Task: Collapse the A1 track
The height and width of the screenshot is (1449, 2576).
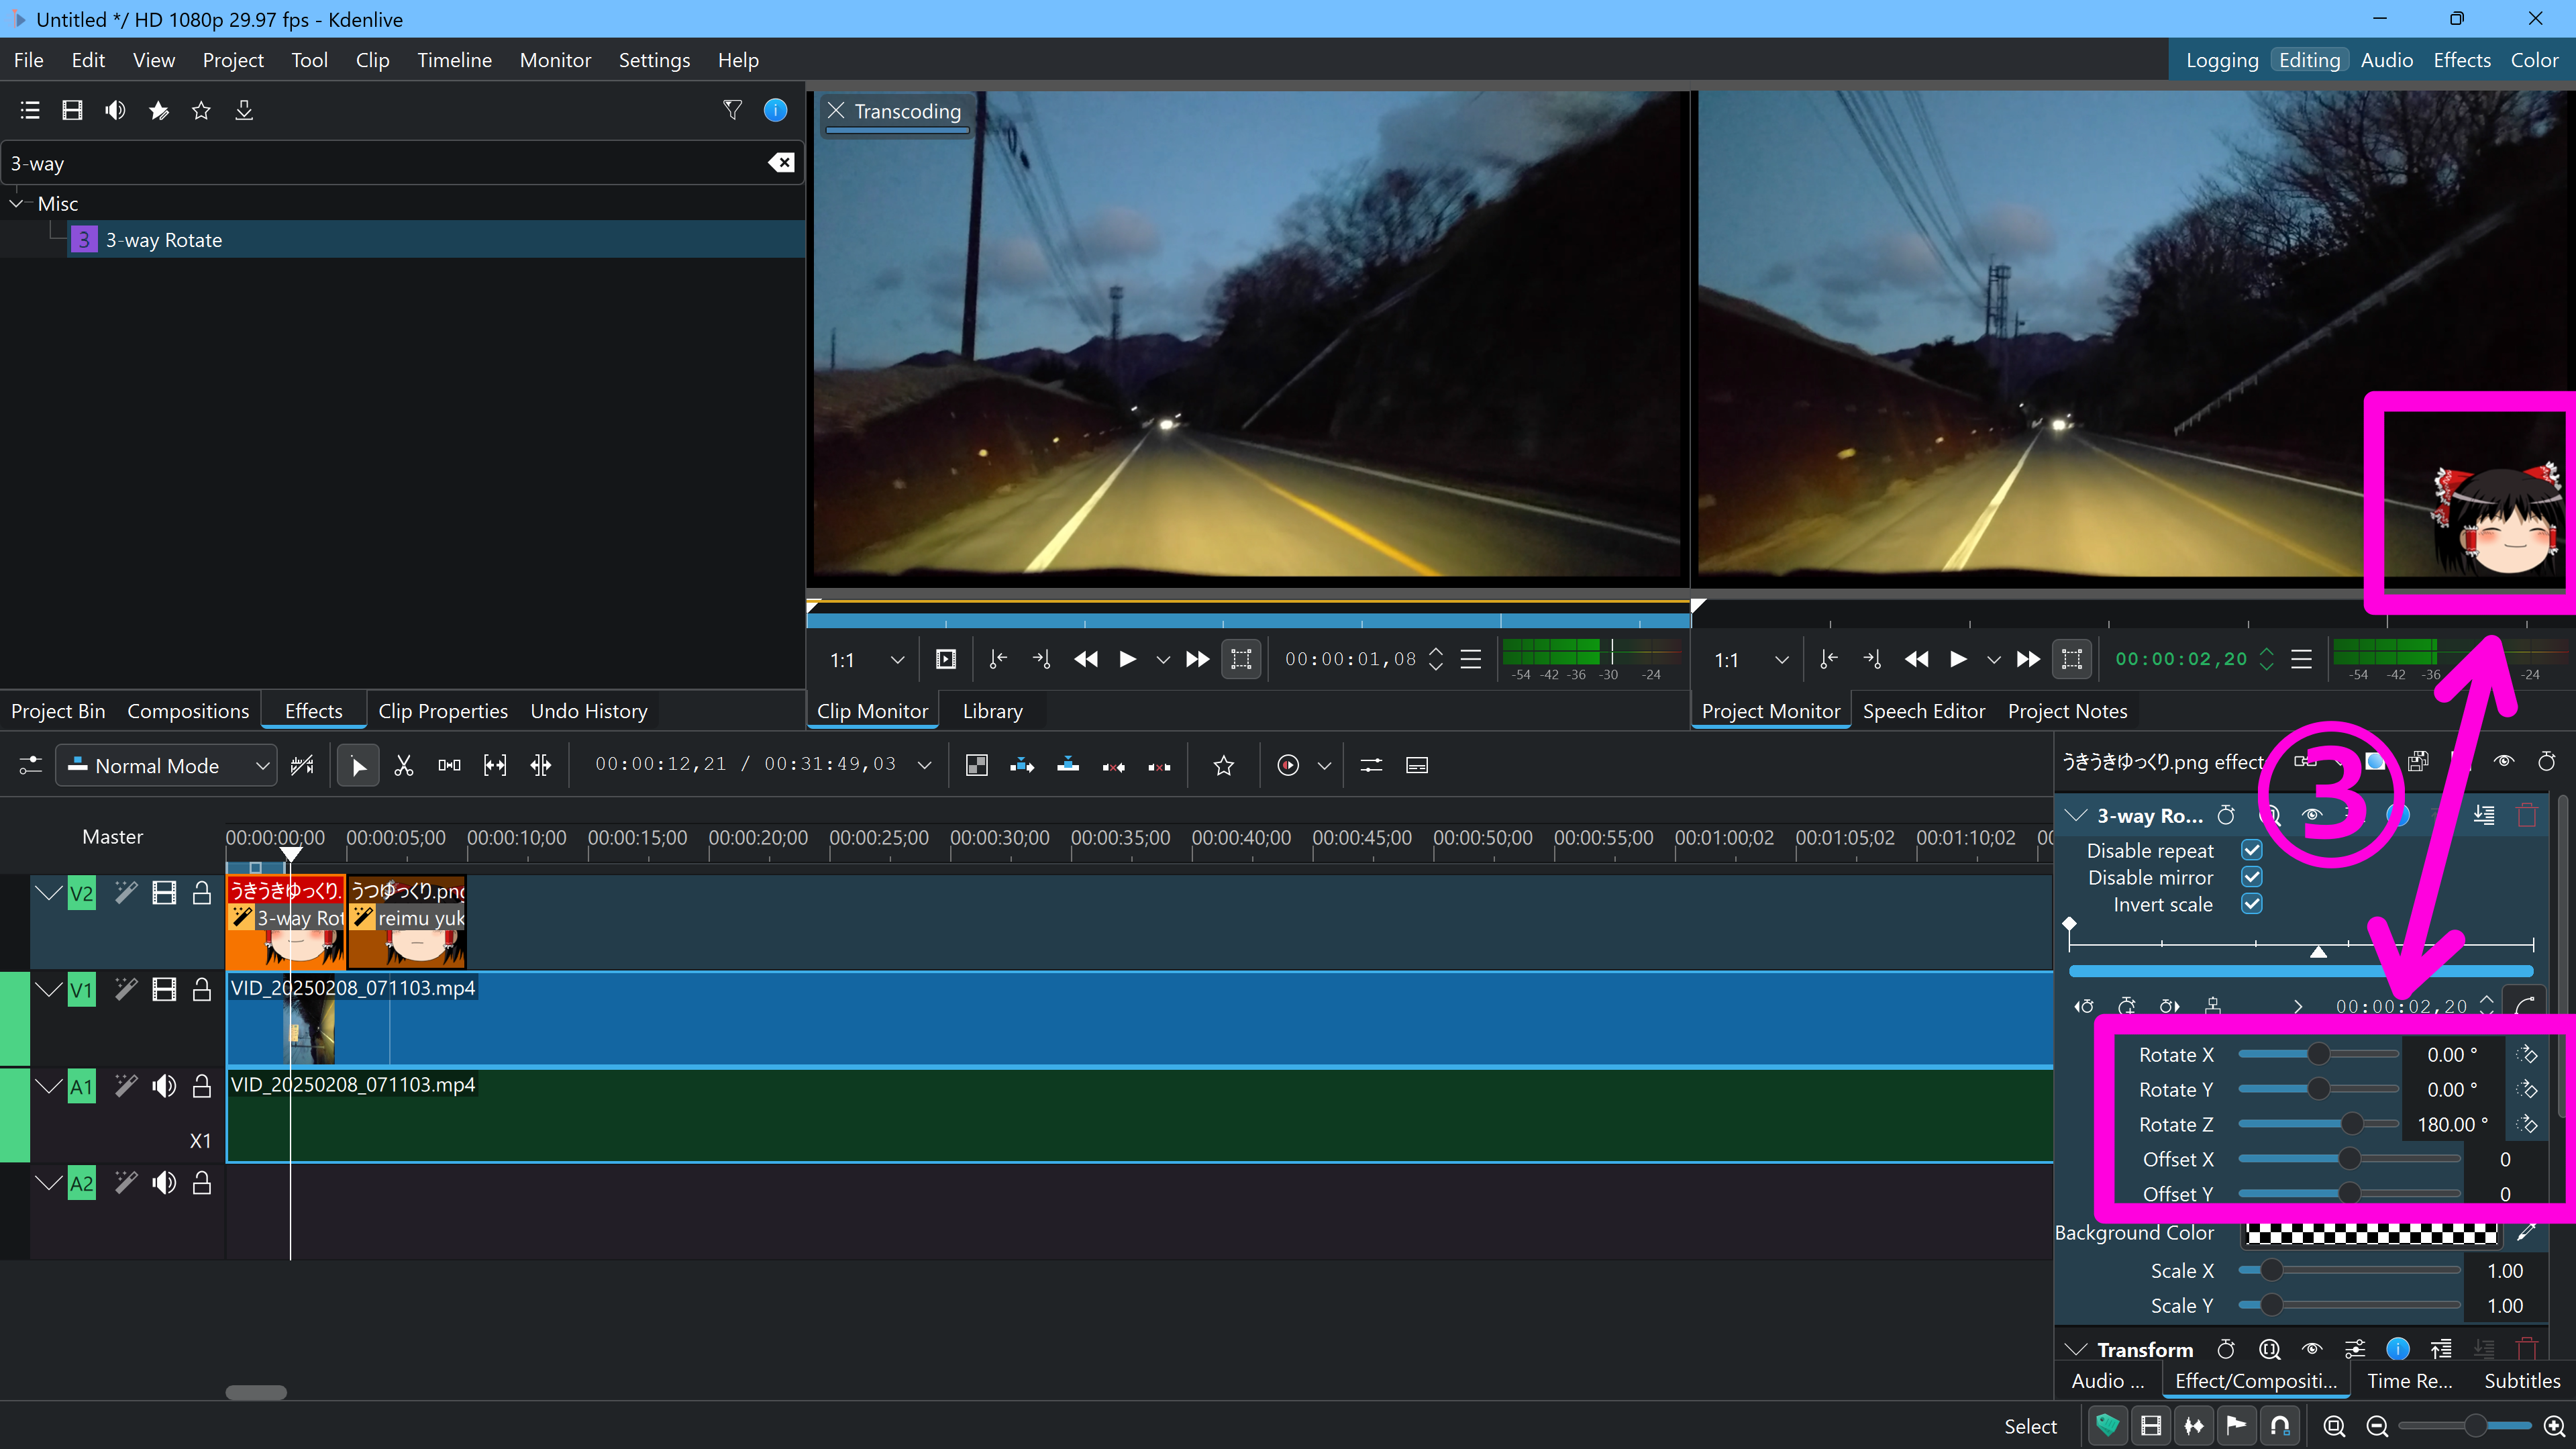Action: [48, 1086]
